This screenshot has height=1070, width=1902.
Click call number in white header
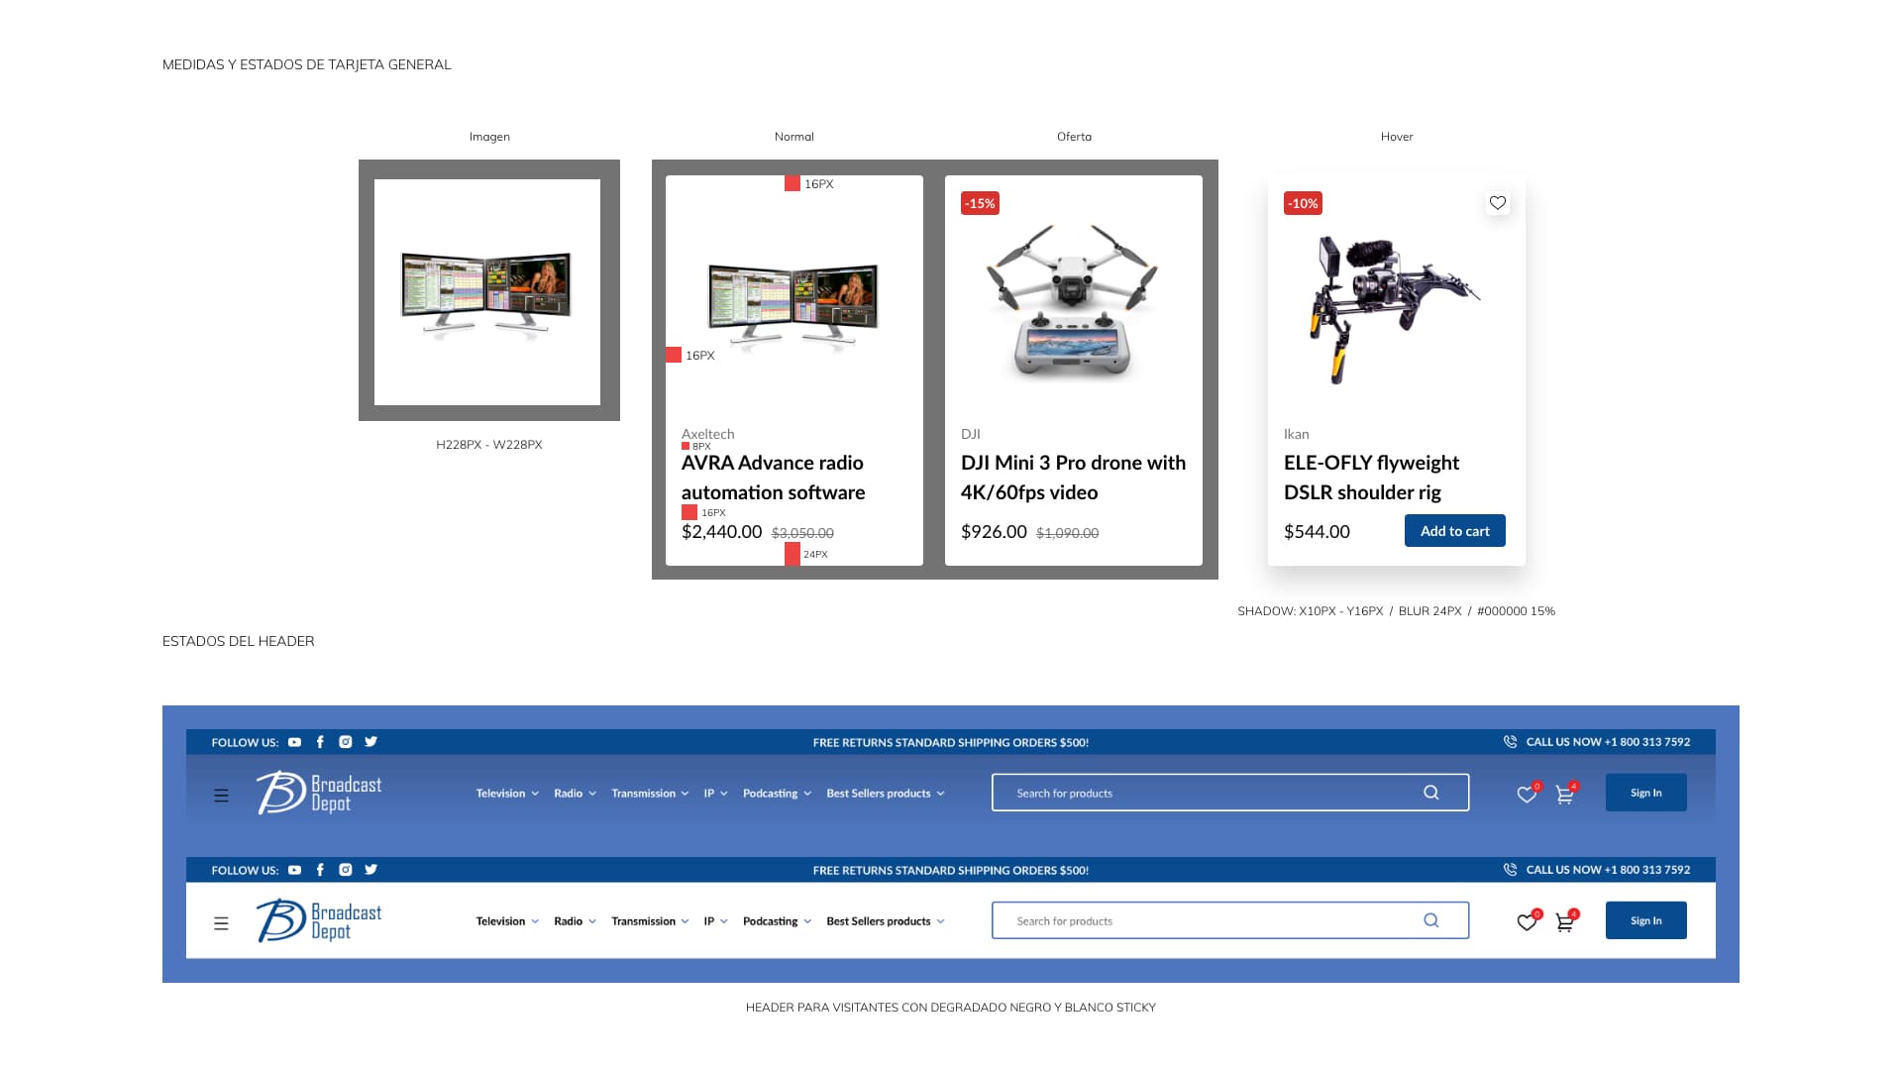(x=1608, y=870)
